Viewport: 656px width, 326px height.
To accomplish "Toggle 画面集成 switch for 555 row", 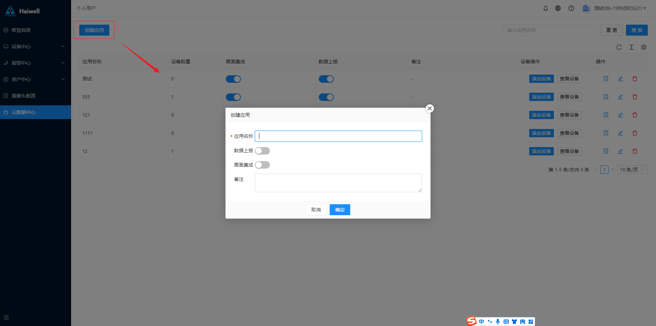I will pos(233,97).
